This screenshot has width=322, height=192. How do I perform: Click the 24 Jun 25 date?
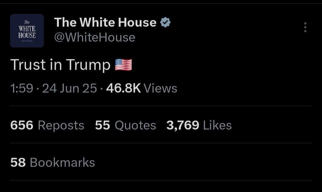coord(69,88)
